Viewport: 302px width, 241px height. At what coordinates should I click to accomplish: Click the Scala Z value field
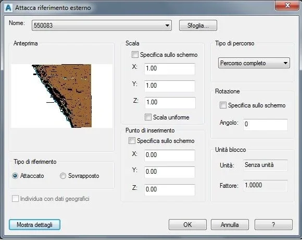click(x=170, y=103)
